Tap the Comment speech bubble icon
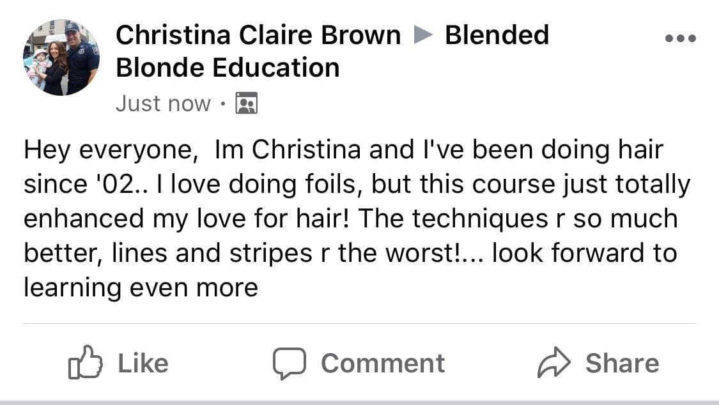The width and height of the screenshot is (719, 405). tap(289, 363)
